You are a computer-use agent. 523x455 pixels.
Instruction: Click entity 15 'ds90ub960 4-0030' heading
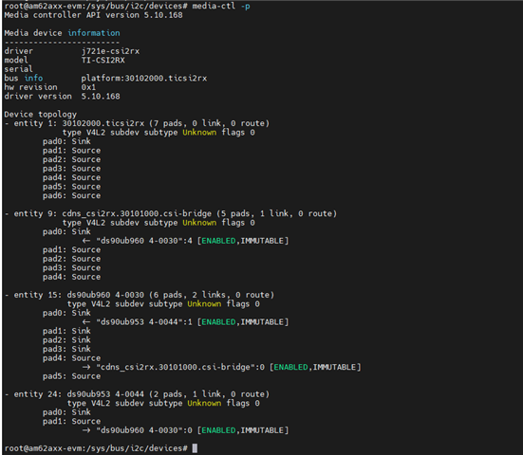click(140, 295)
